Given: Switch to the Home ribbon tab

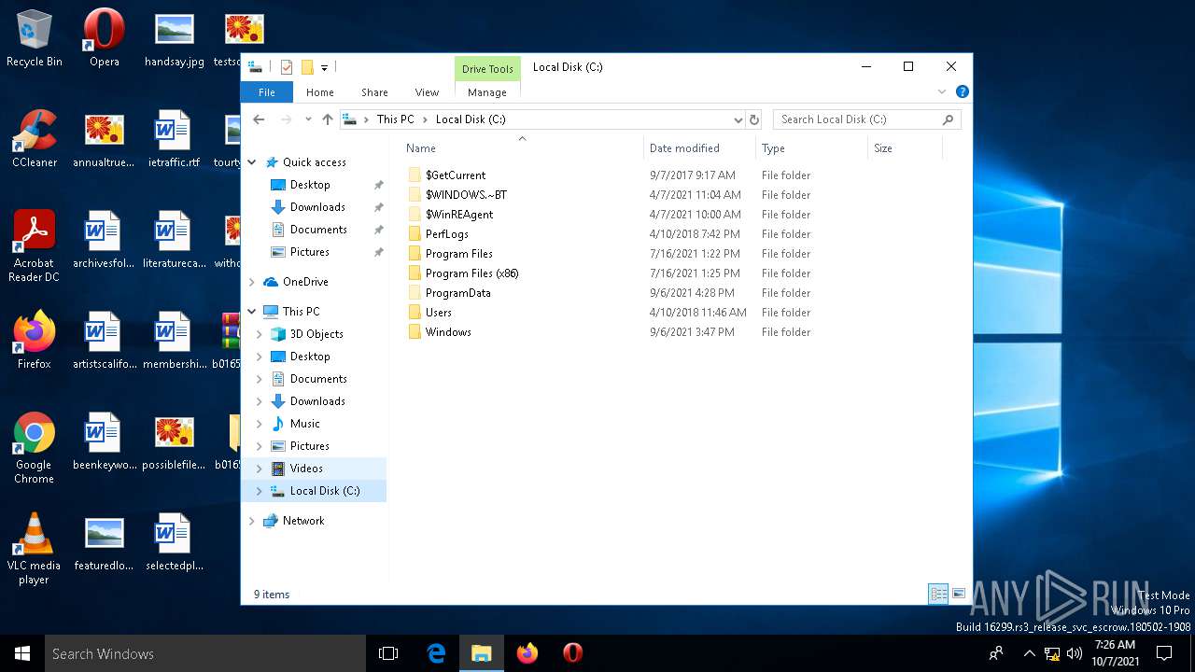Looking at the screenshot, I should (319, 92).
